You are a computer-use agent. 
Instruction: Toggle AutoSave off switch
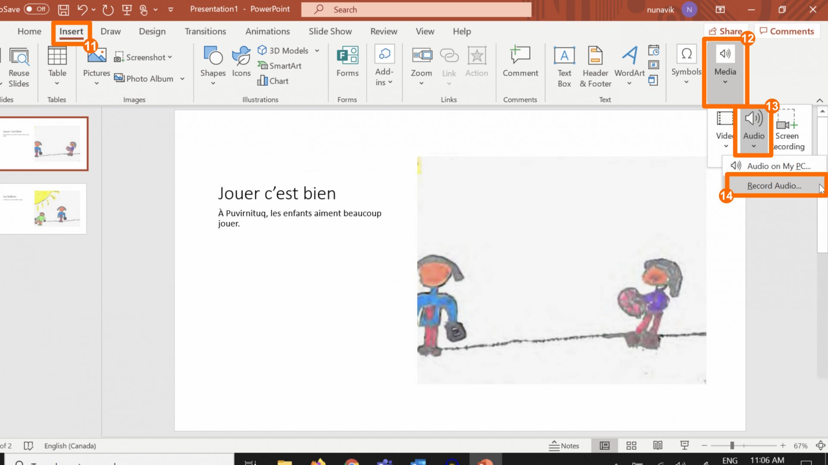(x=36, y=9)
